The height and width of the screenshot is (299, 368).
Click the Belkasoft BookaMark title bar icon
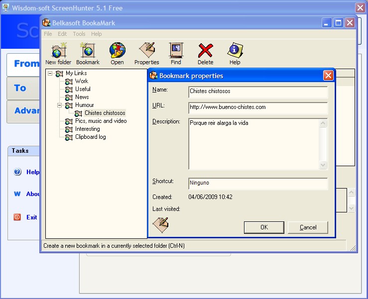(x=46, y=23)
